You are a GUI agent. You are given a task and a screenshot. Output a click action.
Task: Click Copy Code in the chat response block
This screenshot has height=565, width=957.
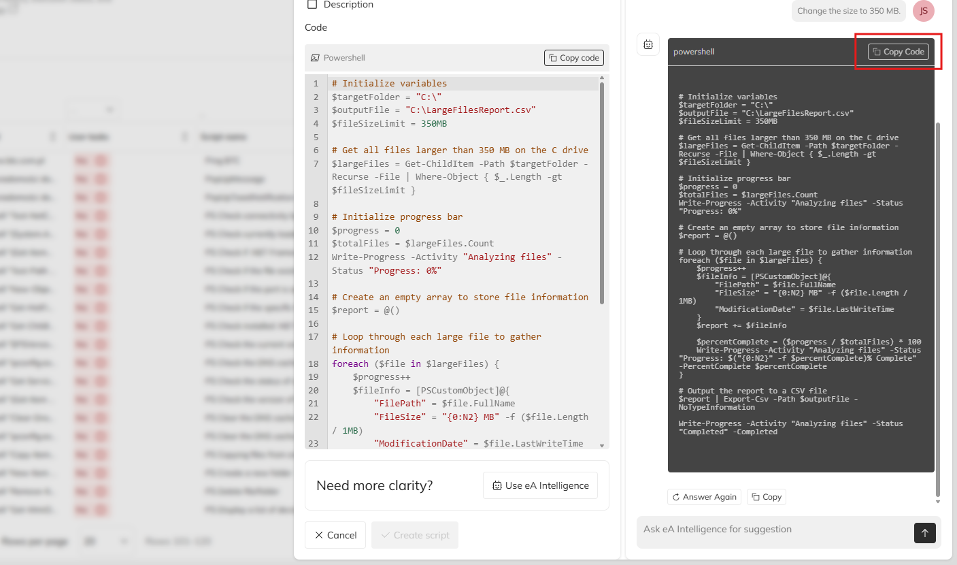[x=898, y=52]
